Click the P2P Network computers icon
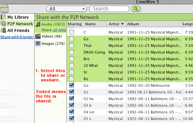 tap(3, 24)
